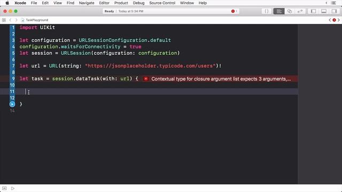This screenshot has width=342, height=192.
Task: Click the error icon on line 9
Action: tap(146, 79)
